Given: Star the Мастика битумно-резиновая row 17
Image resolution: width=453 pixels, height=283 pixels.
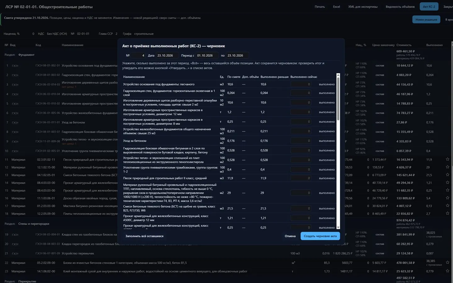Looking at the screenshot, I should tap(447, 205).
